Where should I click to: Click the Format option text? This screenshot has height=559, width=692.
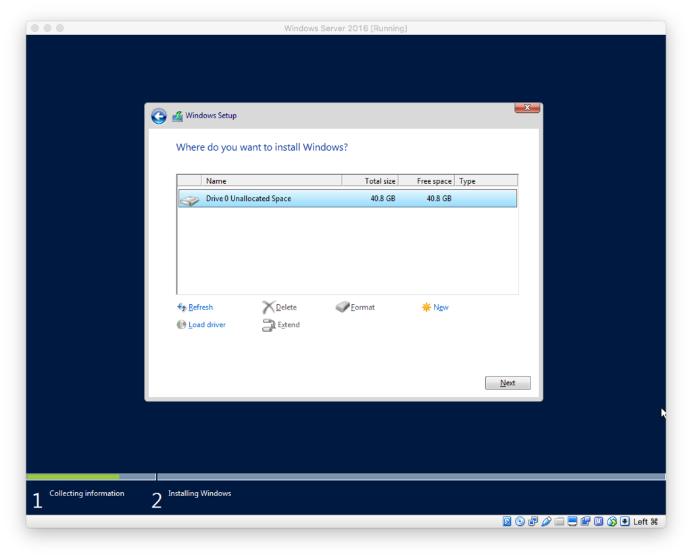click(363, 308)
